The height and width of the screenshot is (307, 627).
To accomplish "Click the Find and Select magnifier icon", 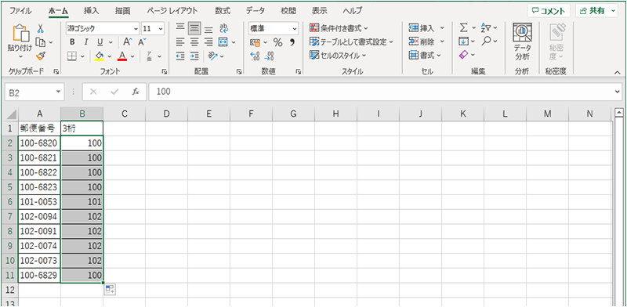I will pos(487,42).
